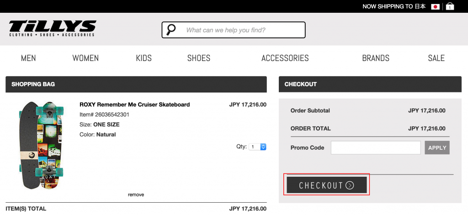
Task: Click the Tillys logo
Action: point(53,29)
